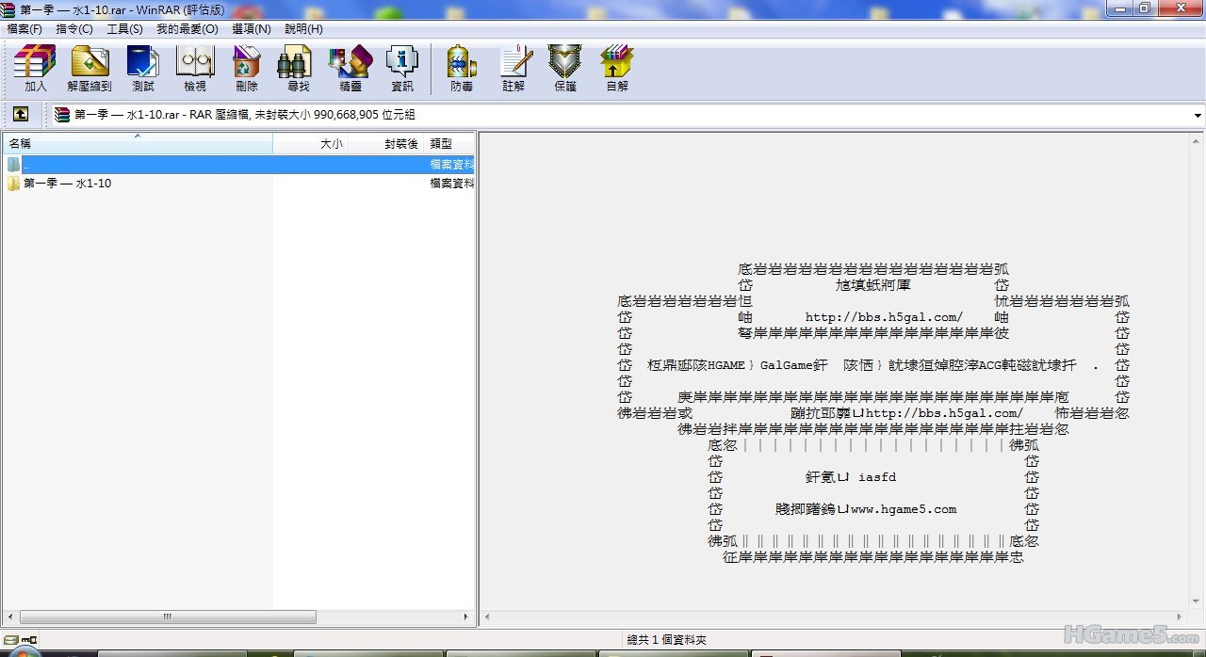Click the 保護 (Protect) archive icon
The image size is (1206, 657).
pos(565,68)
